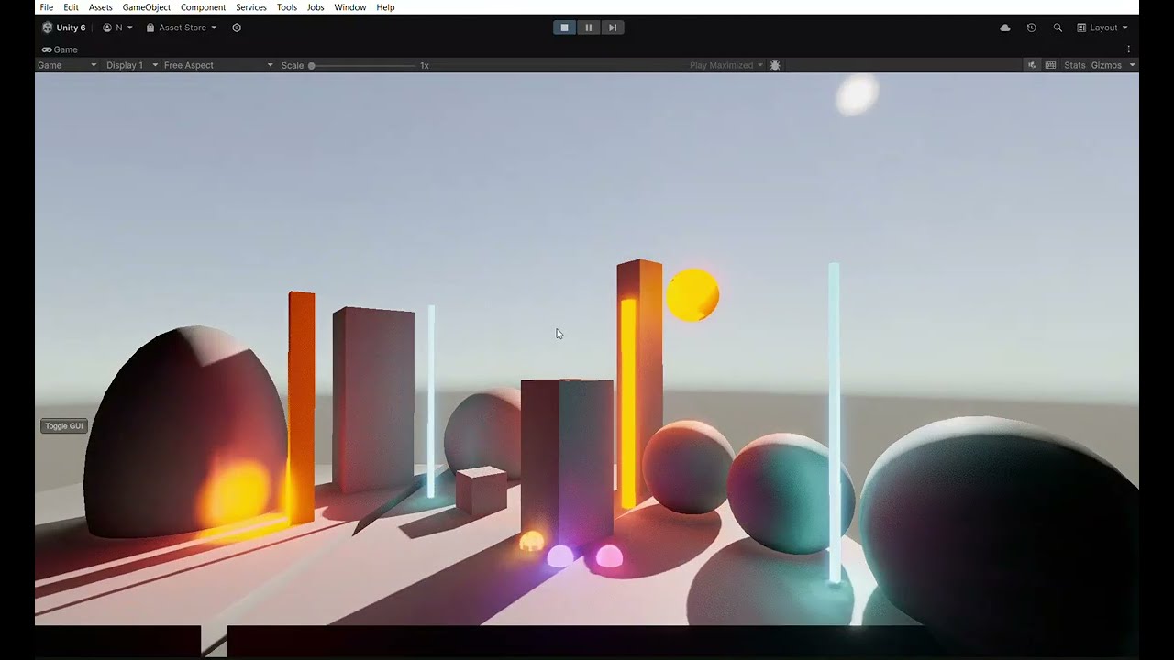Toggle the Stats overlay
The image size is (1174, 660).
coord(1074,65)
